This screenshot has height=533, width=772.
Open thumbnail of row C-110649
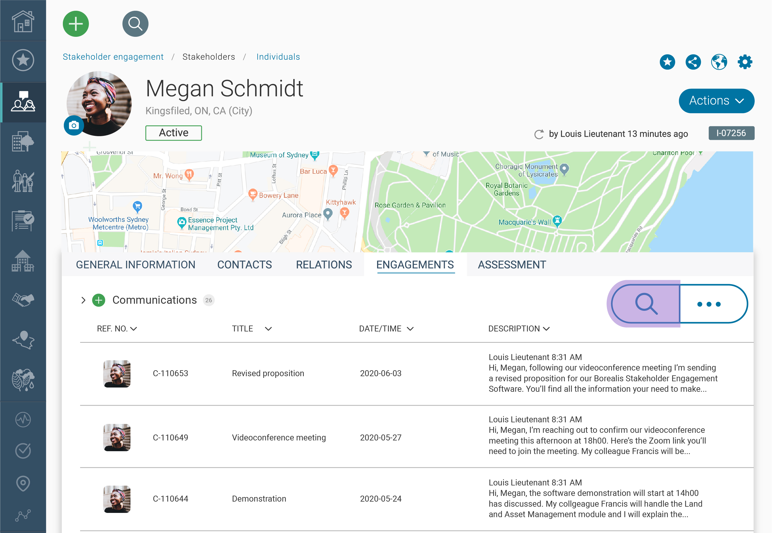pyautogui.click(x=117, y=438)
